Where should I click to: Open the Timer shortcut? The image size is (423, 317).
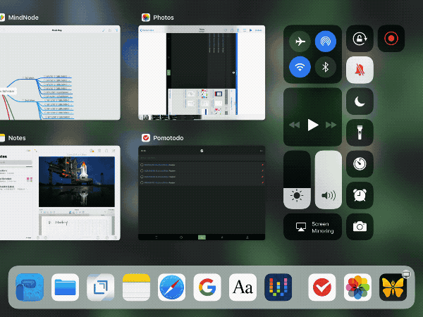click(360, 163)
